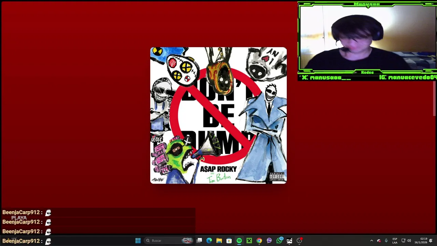The width and height of the screenshot is (437, 246).
Task: Open the purple chat app in taskbar
Action: pyautogui.click(x=269, y=241)
